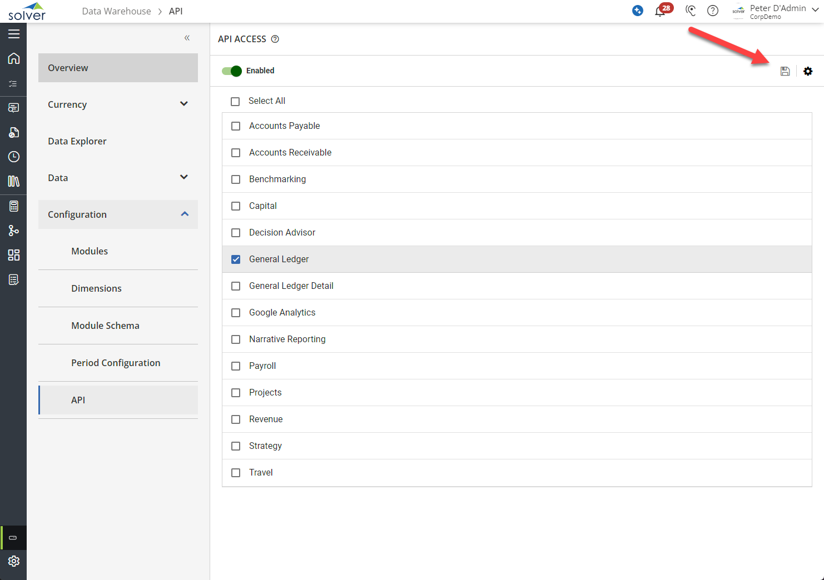Open Module Schema menu item
Screen dimensions: 824x580
click(105, 326)
